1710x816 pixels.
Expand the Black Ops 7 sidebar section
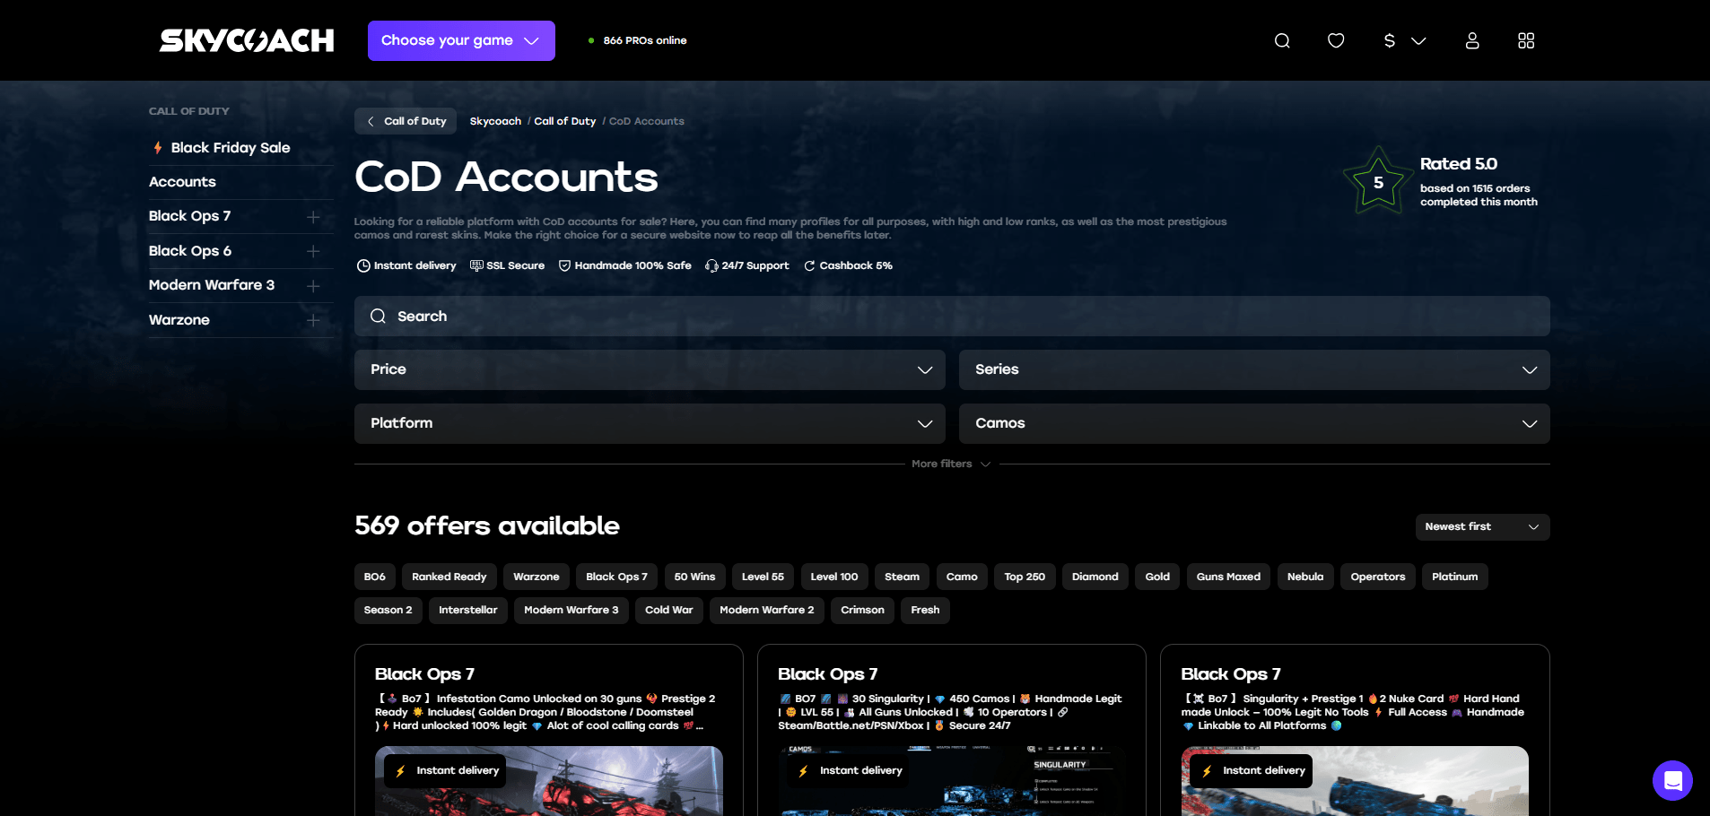coord(313,216)
